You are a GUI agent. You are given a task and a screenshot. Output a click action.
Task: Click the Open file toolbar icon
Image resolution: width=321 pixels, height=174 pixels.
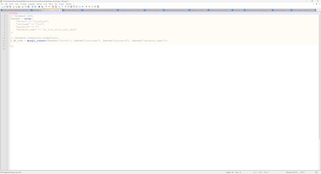click(x=4, y=6)
